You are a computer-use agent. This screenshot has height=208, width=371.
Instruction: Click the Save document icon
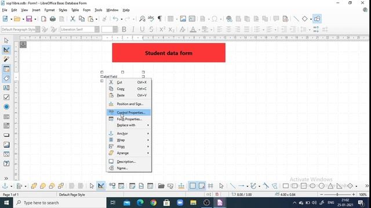(29, 19)
